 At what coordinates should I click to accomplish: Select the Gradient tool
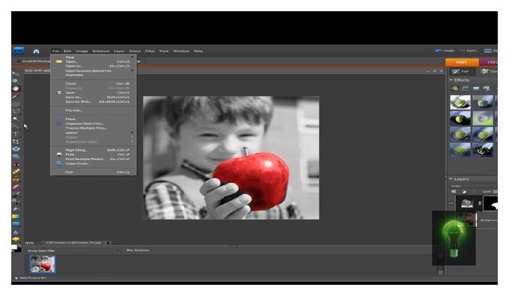point(15,216)
